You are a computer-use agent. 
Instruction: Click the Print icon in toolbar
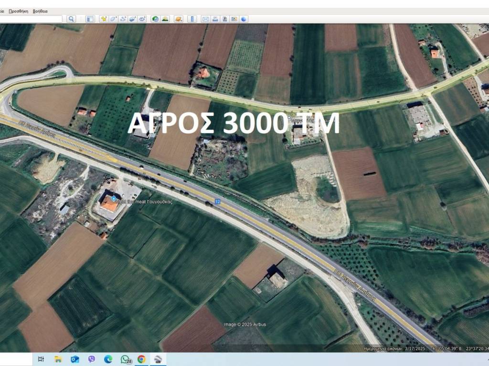pyautogui.click(x=215, y=19)
